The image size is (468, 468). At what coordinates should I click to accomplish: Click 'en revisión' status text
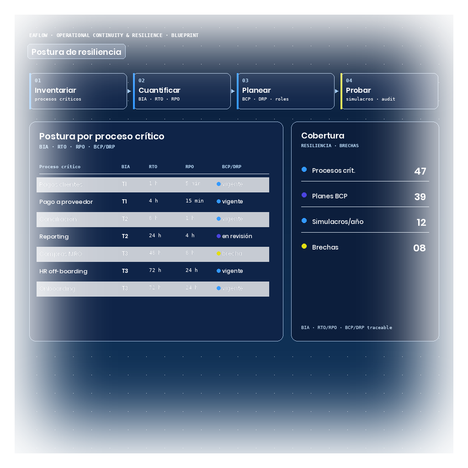pyautogui.click(x=237, y=236)
